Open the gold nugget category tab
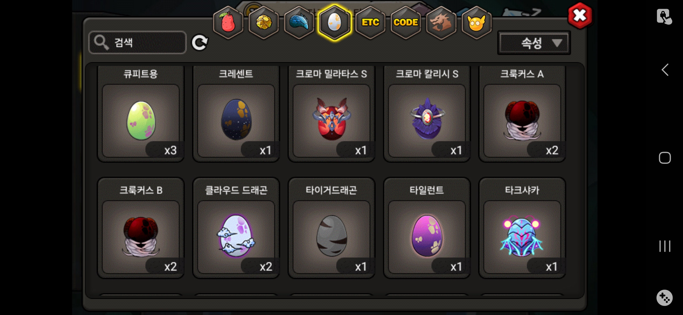Image resolution: width=683 pixels, height=315 pixels. pos(264,23)
